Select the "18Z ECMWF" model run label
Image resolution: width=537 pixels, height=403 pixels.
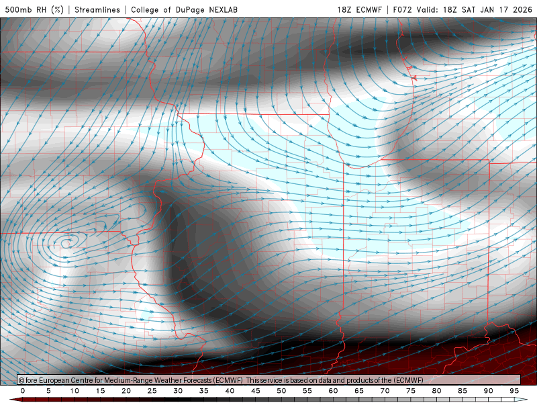[359, 9]
